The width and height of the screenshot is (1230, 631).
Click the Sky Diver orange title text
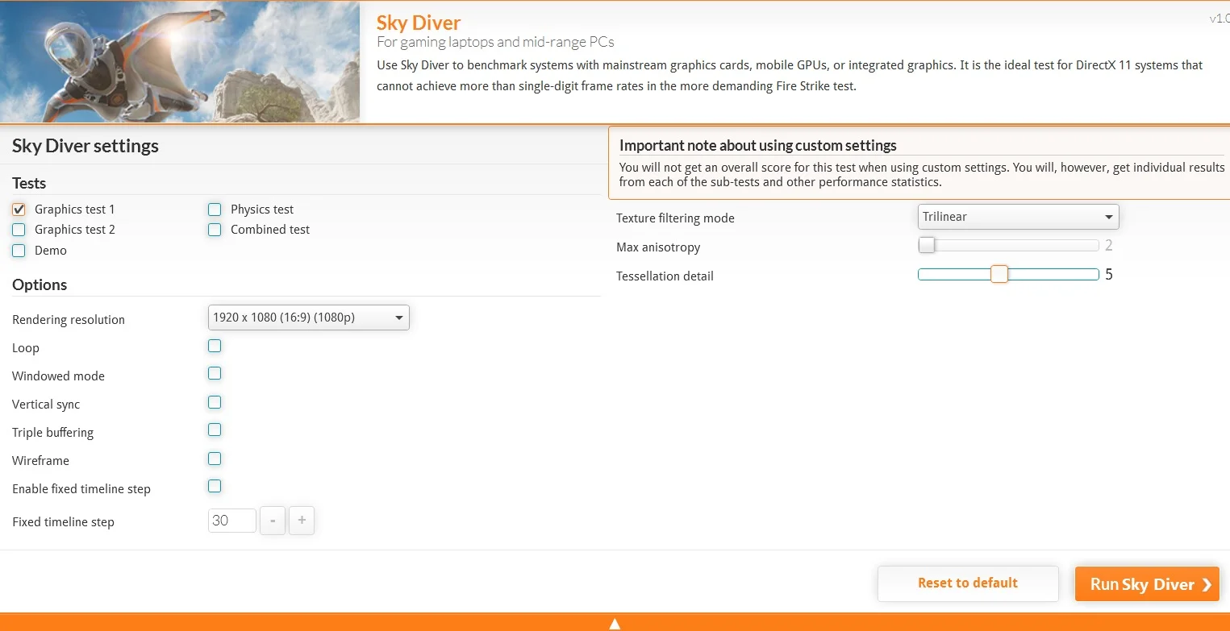click(x=419, y=23)
